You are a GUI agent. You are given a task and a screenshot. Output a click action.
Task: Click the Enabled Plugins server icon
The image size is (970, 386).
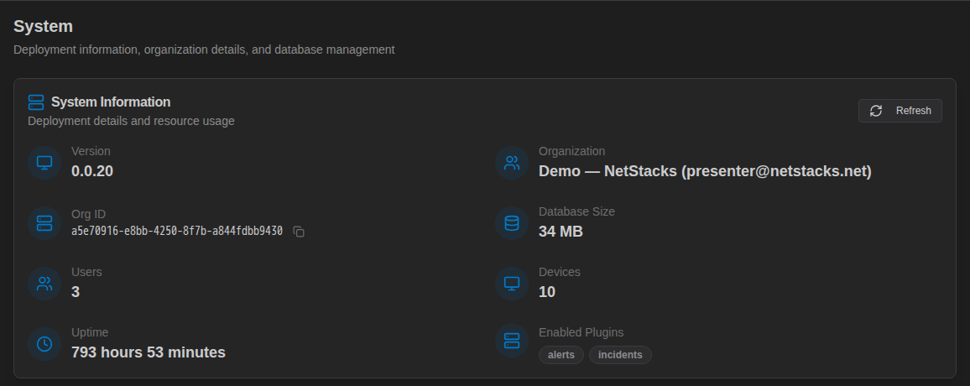pos(512,341)
